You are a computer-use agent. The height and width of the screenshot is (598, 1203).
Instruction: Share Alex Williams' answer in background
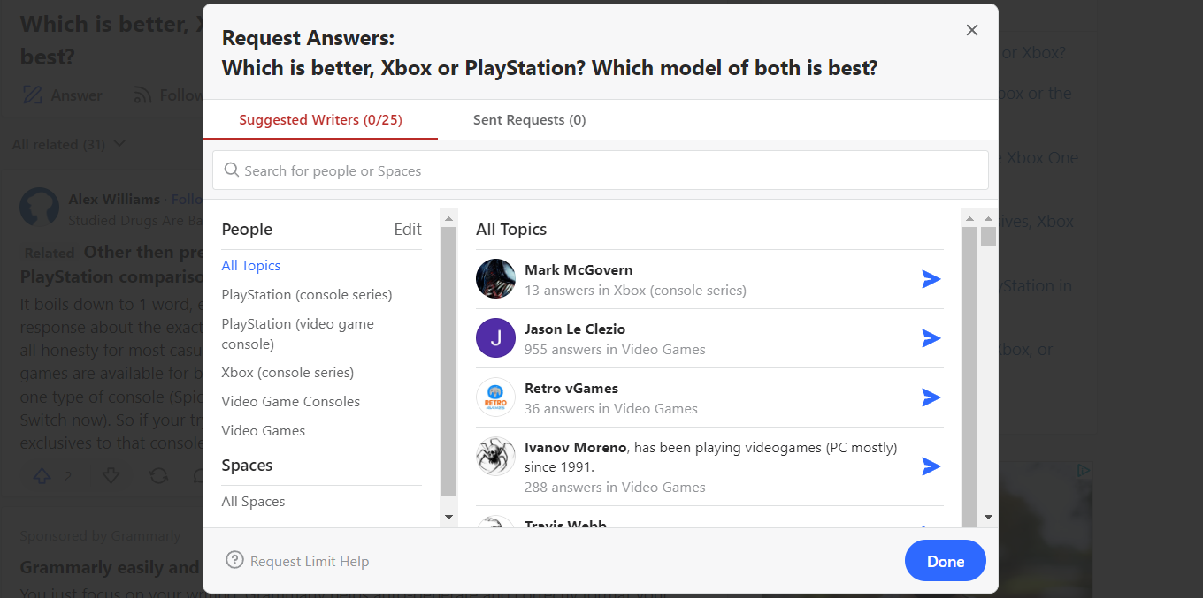(158, 476)
